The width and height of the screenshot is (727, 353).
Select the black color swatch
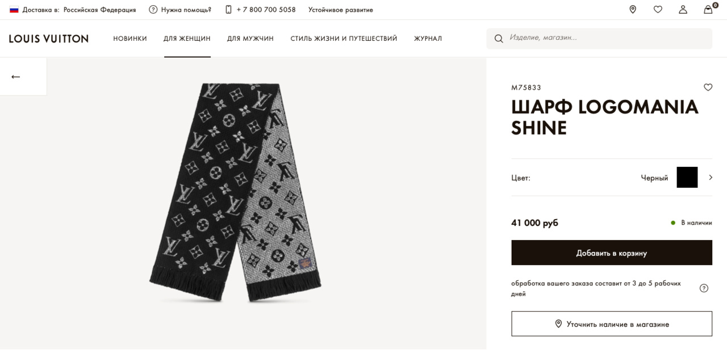(687, 178)
